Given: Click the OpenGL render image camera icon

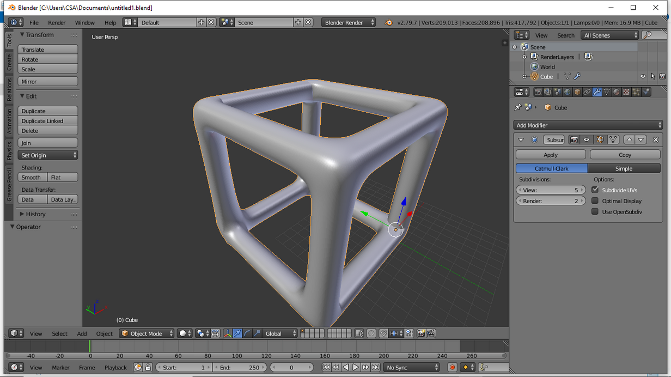Looking at the screenshot, I should pyautogui.click(x=421, y=333).
